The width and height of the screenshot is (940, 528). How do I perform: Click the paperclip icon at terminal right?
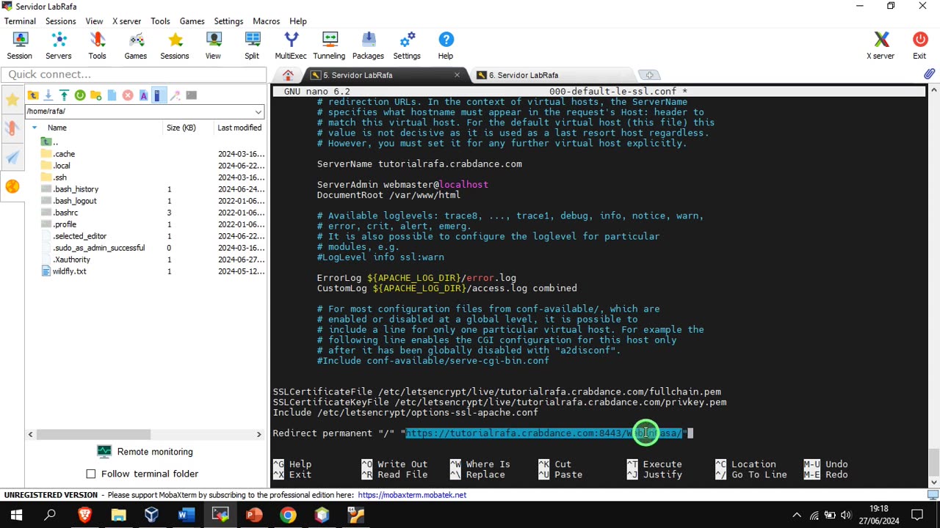(929, 75)
